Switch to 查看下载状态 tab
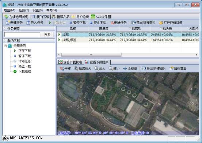202x143 pixels. (x=70, y=62)
